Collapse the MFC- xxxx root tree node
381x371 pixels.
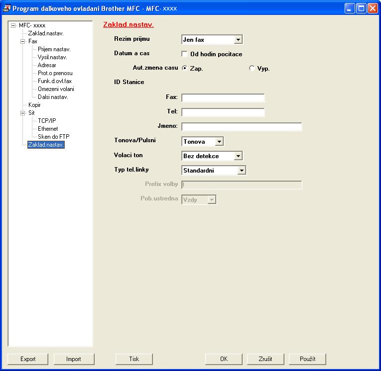click(13, 25)
